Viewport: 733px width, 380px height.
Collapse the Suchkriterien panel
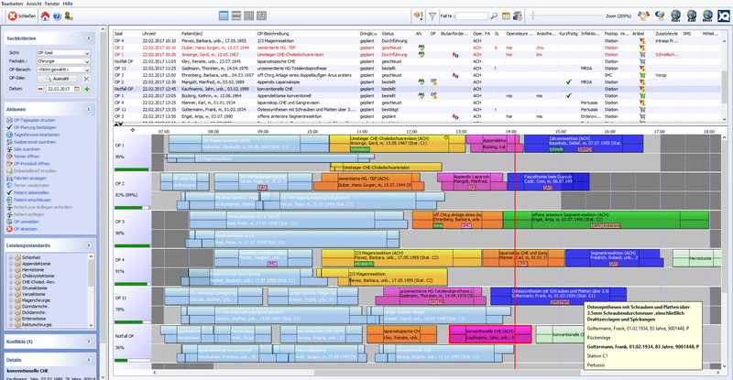(89, 38)
